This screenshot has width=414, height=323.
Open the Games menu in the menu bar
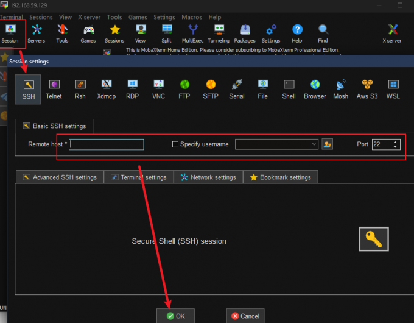[x=138, y=17]
